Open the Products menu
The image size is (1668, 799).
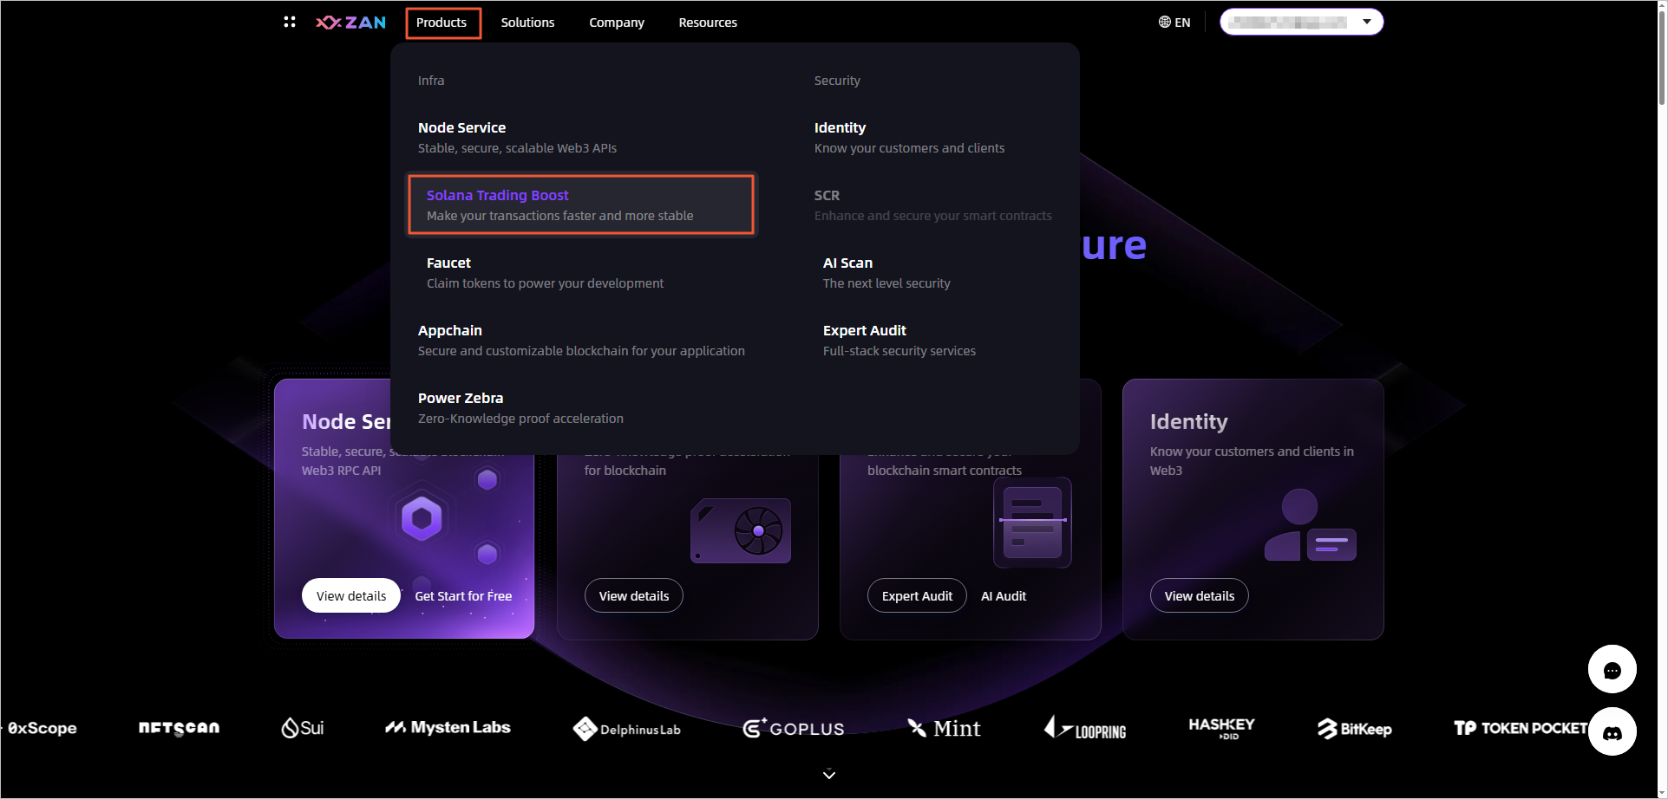click(442, 23)
